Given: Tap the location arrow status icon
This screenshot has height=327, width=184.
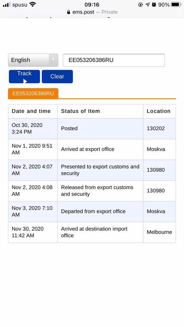Looking at the screenshot, I should coord(147,5).
